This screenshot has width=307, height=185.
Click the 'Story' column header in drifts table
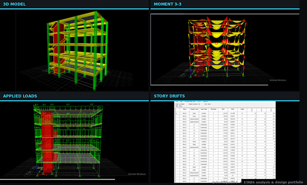pos(185,109)
